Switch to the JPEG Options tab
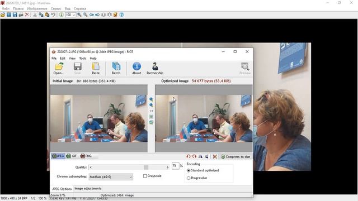The height and width of the screenshot is (201, 358). coord(62,189)
